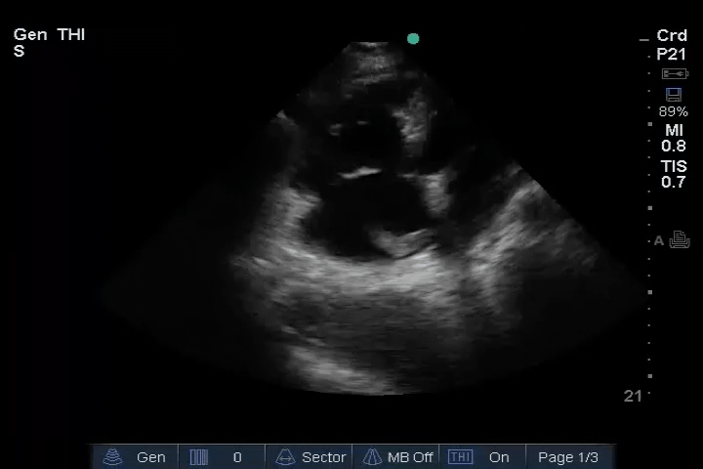This screenshot has height=469, width=703.
Task: Toggle MB Off setting
Action: pyautogui.click(x=410, y=457)
